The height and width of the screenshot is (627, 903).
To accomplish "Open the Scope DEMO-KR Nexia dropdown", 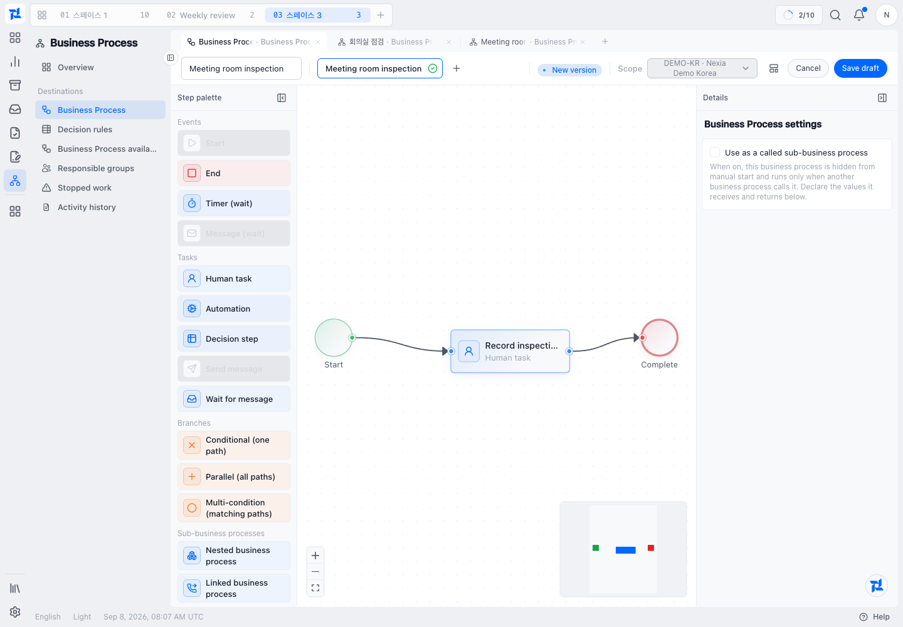I will click(x=702, y=68).
